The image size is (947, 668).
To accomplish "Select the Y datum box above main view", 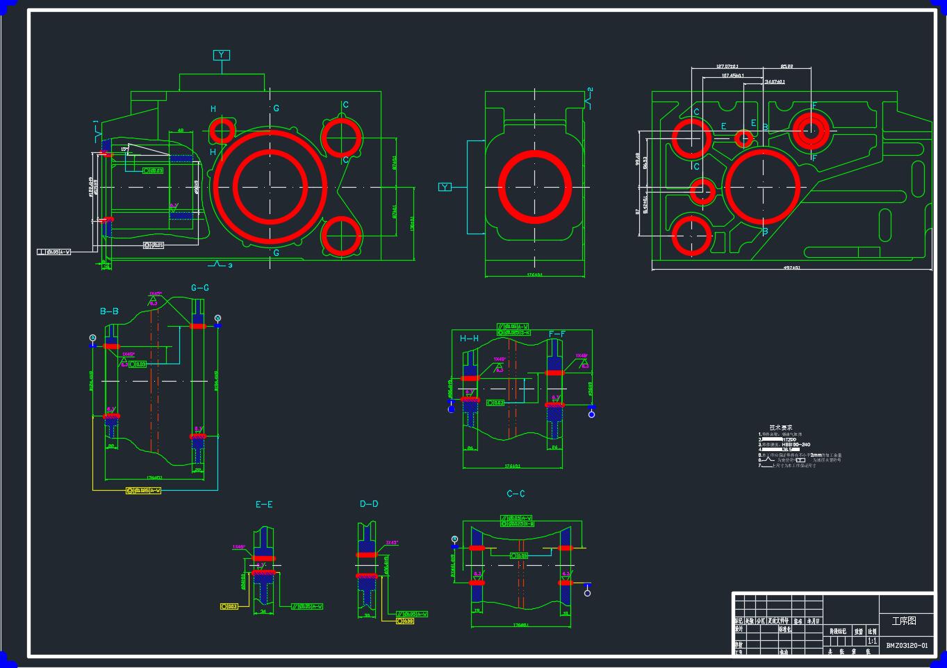I will pos(222,55).
